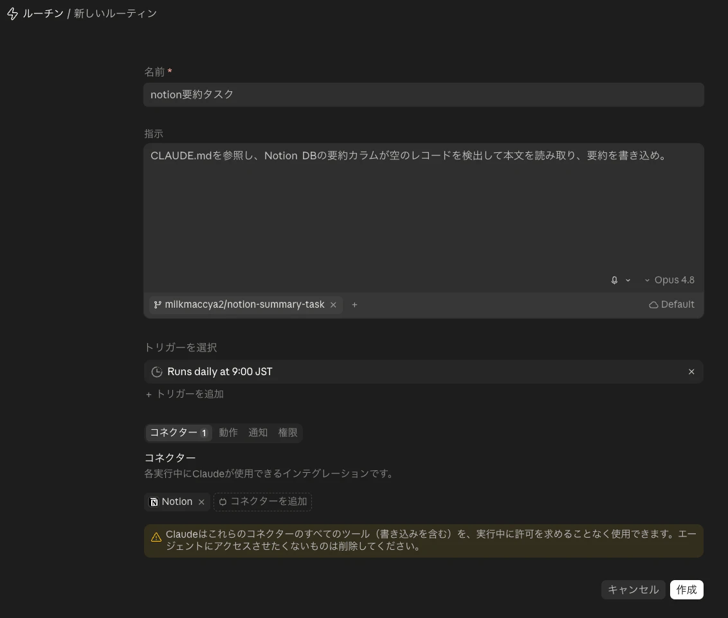Click the トリガーを選択 label
The height and width of the screenshot is (618, 728).
pos(181,348)
